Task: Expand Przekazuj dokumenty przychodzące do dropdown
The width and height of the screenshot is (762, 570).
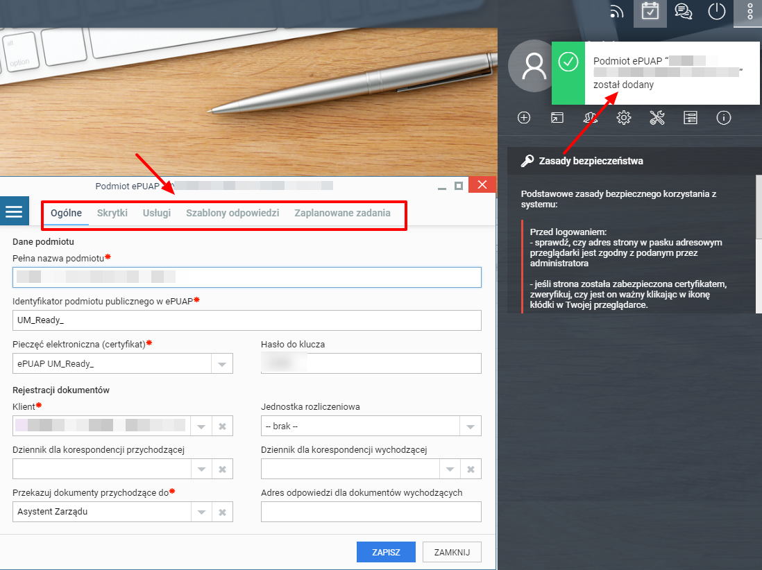Action: (201, 512)
